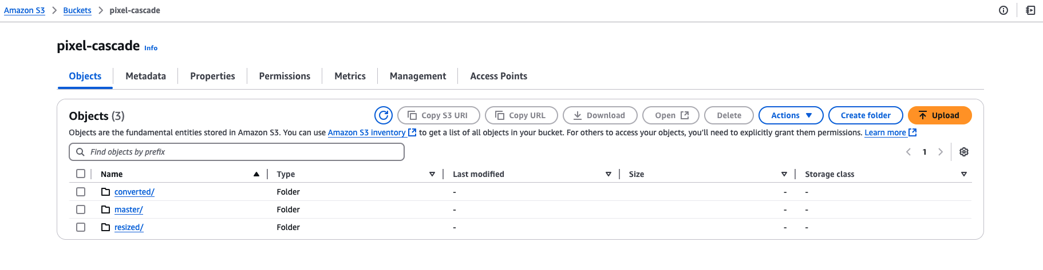The image size is (1043, 270).
Task: Open the converted/ folder link
Action: pyautogui.click(x=135, y=192)
